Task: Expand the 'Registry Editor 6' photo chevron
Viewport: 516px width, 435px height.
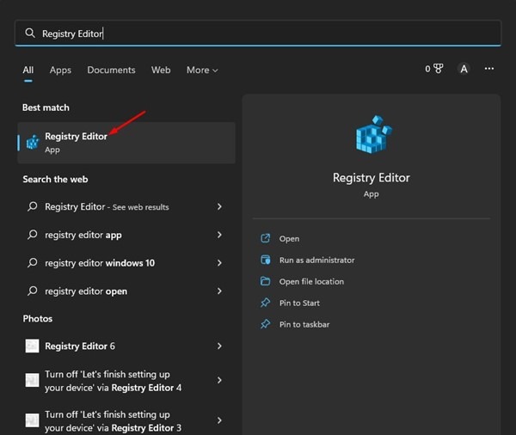Action: [x=220, y=346]
